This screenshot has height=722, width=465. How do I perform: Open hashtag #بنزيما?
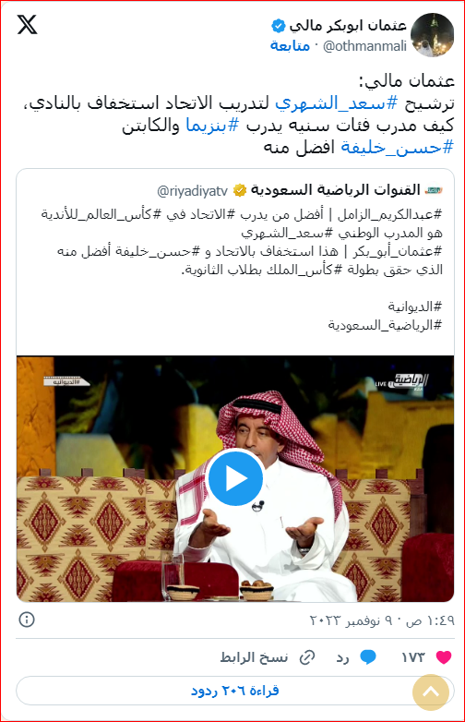click(x=212, y=125)
